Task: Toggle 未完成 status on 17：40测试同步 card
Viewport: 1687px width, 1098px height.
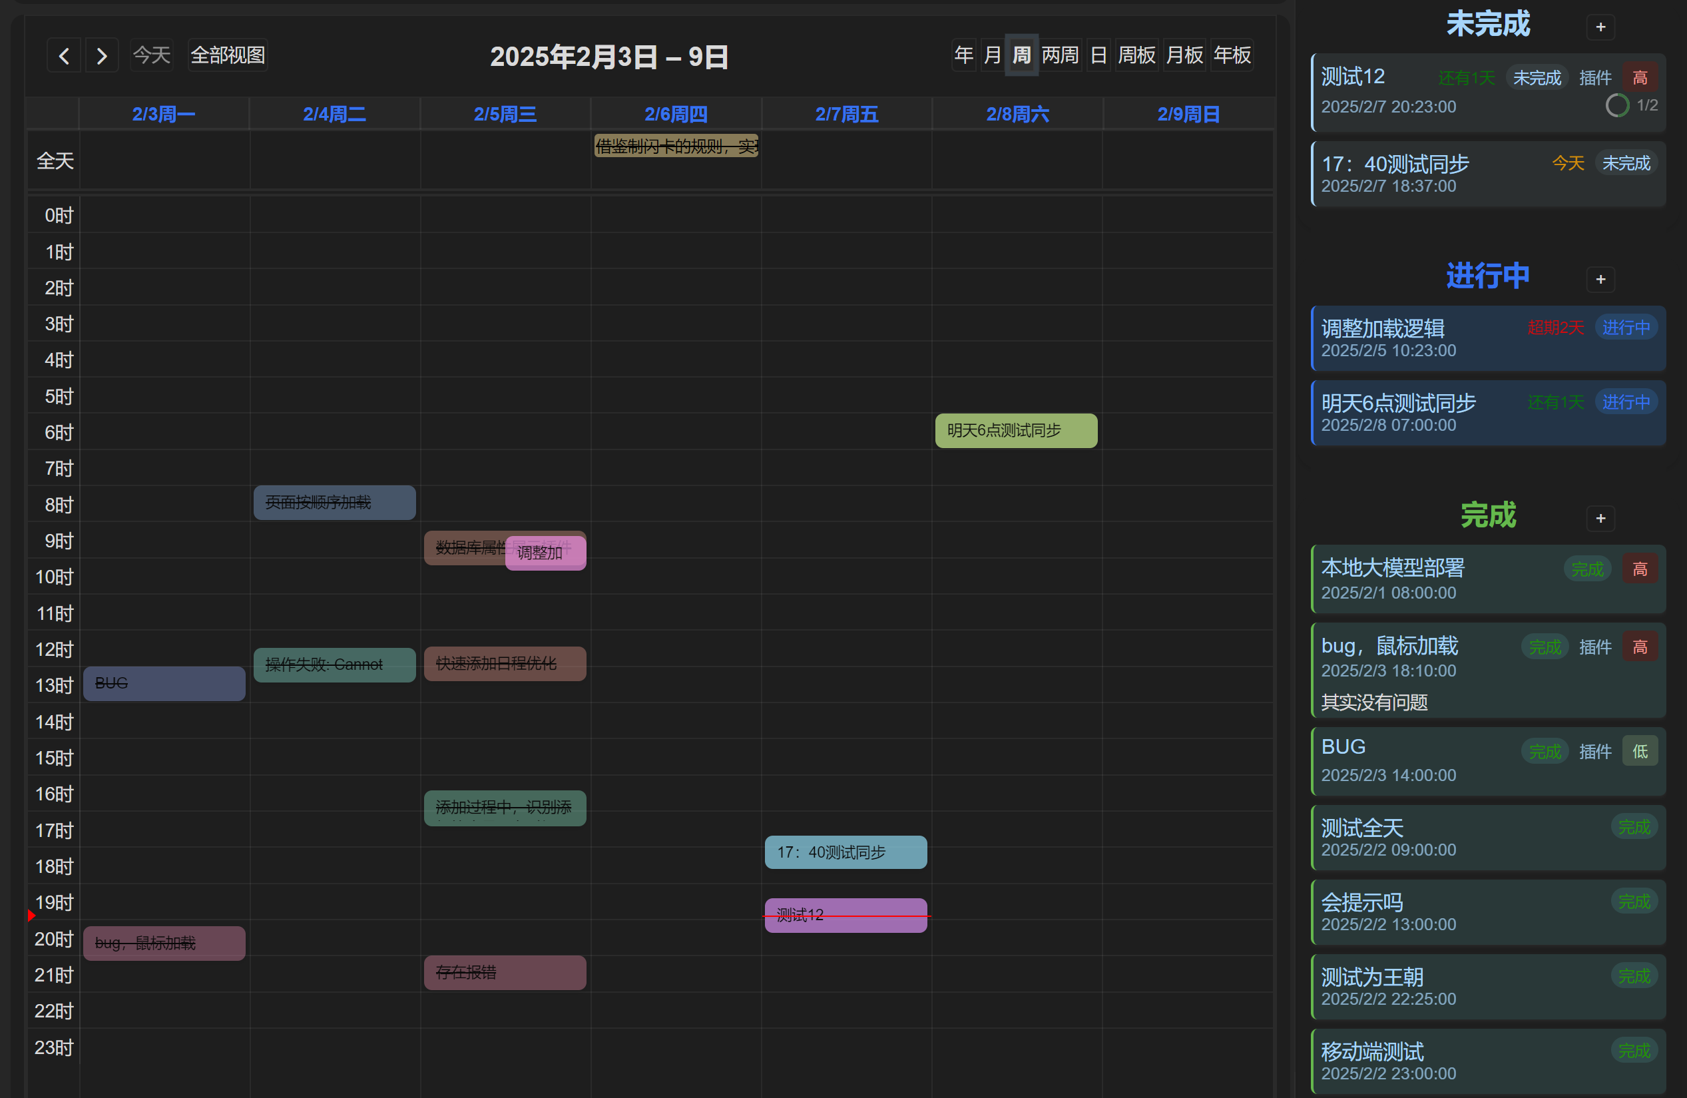Action: click(1626, 163)
